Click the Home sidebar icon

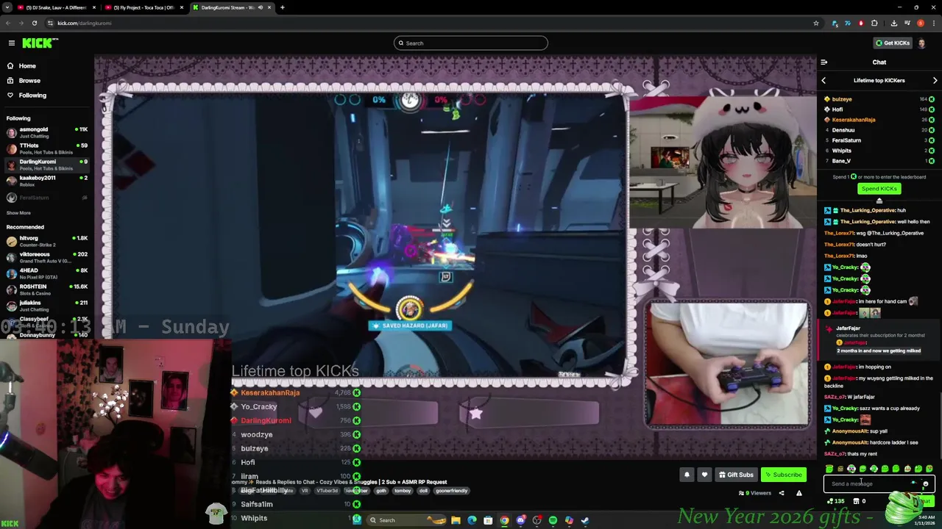click(10, 66)
